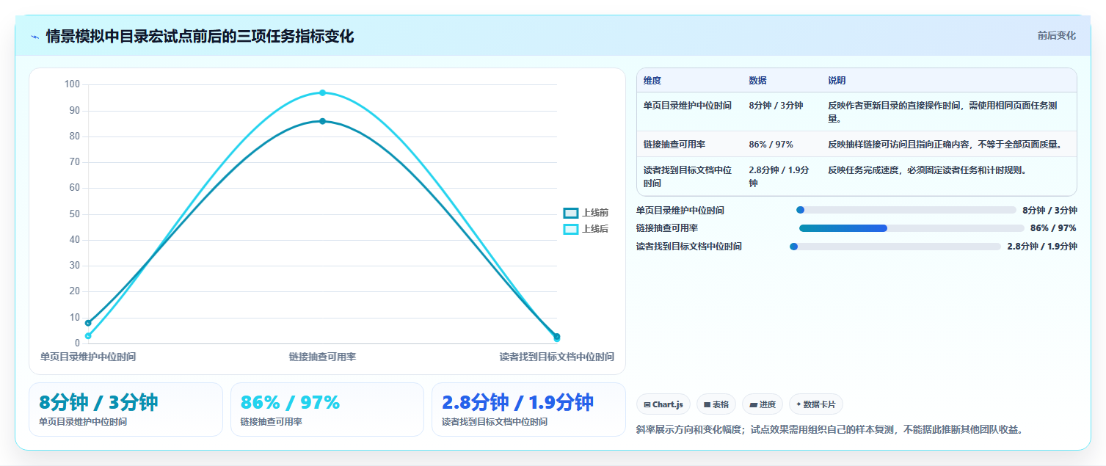This screenshot has height=466, width=1106.
Task: Click the progress value label 2.8分钟 / 1.9分钟
Action: point(1042,247)
